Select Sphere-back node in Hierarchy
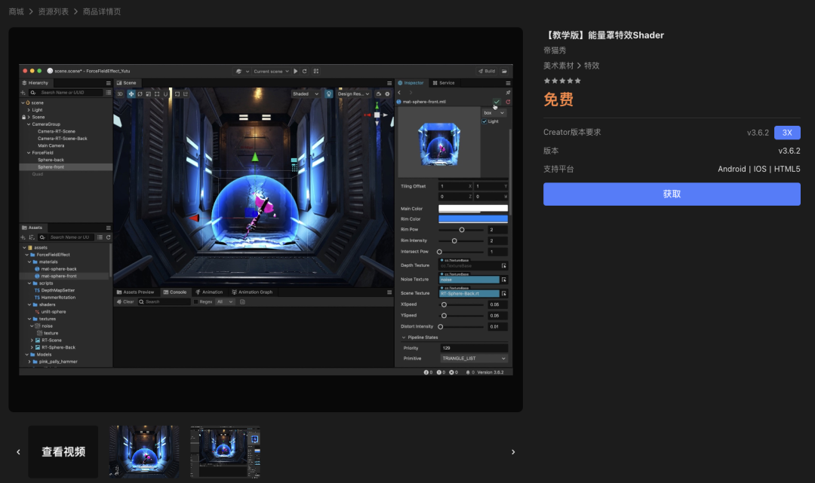The height and width of the screenshot is (483, 815). click(51, 160)
